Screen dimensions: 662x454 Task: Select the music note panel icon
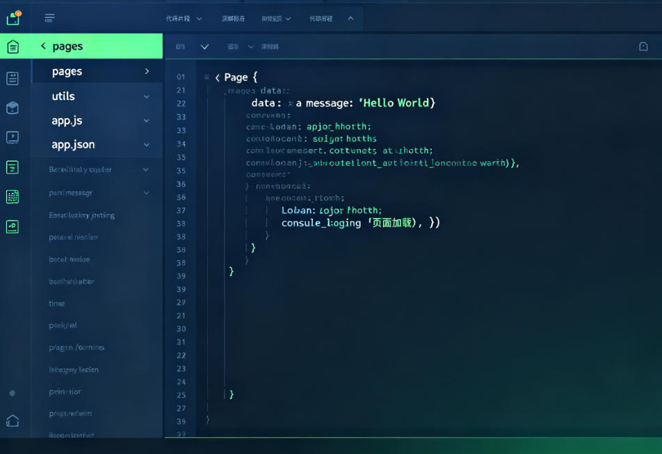pyautogui.click(x=13, y=227)
